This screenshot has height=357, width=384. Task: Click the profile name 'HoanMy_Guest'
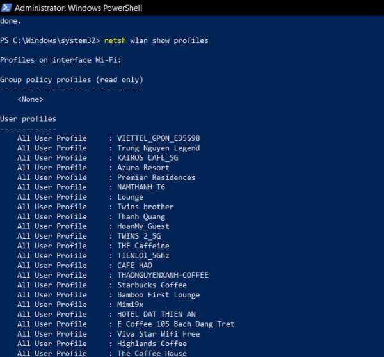click(x=143, y=226)
